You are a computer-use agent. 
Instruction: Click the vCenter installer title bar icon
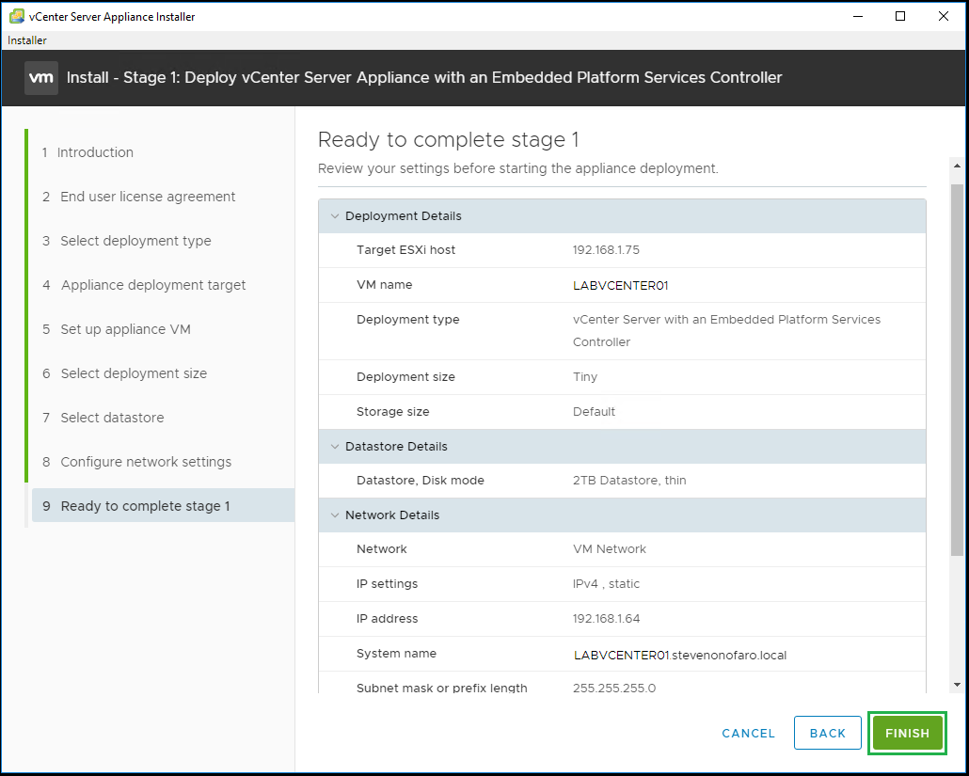point(16,16)
